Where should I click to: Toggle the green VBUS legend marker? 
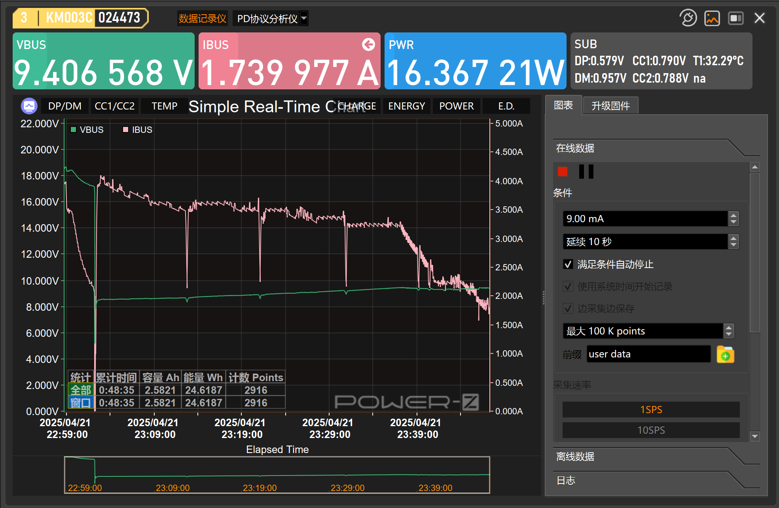point(73,130)
